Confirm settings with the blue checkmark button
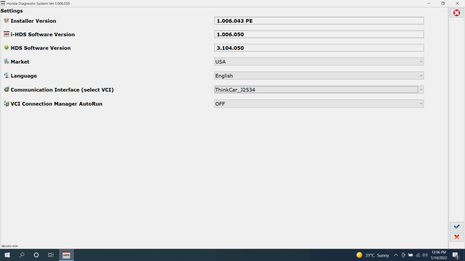This screenshot has width=465, height=261. pyautogui.click(x=456, y=227)
